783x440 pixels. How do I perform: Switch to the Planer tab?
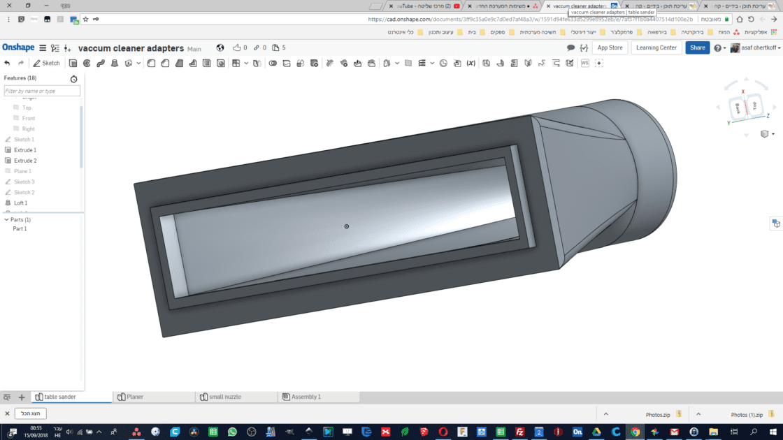154,397
